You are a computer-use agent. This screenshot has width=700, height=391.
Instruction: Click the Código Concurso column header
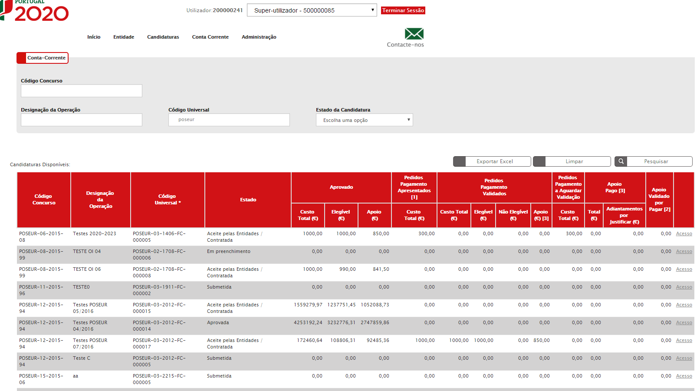[44, 200]
